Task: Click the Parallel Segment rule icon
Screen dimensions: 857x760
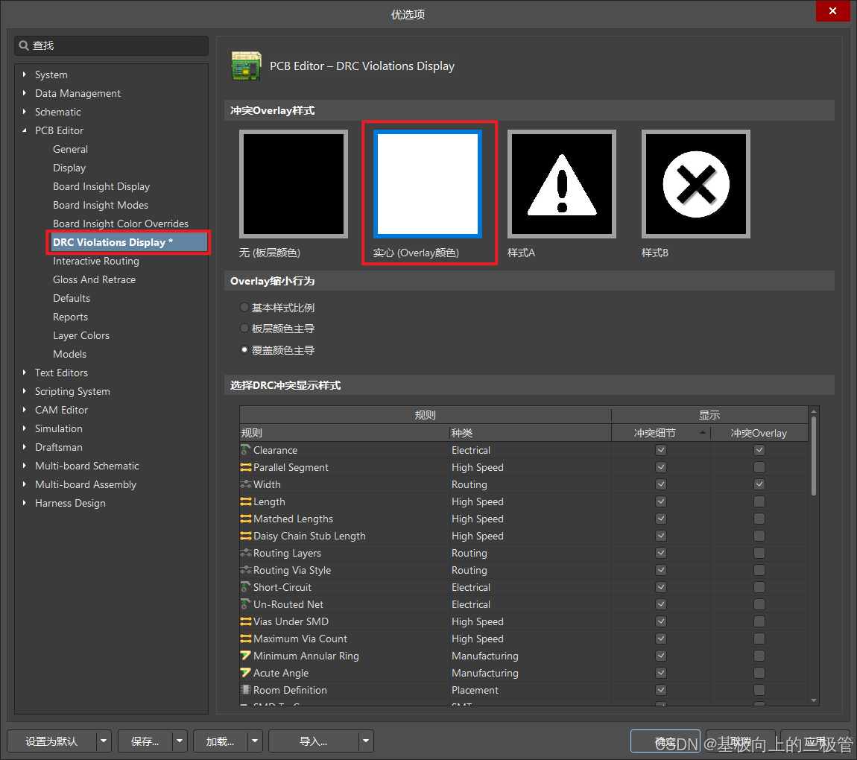Action: 246,468
